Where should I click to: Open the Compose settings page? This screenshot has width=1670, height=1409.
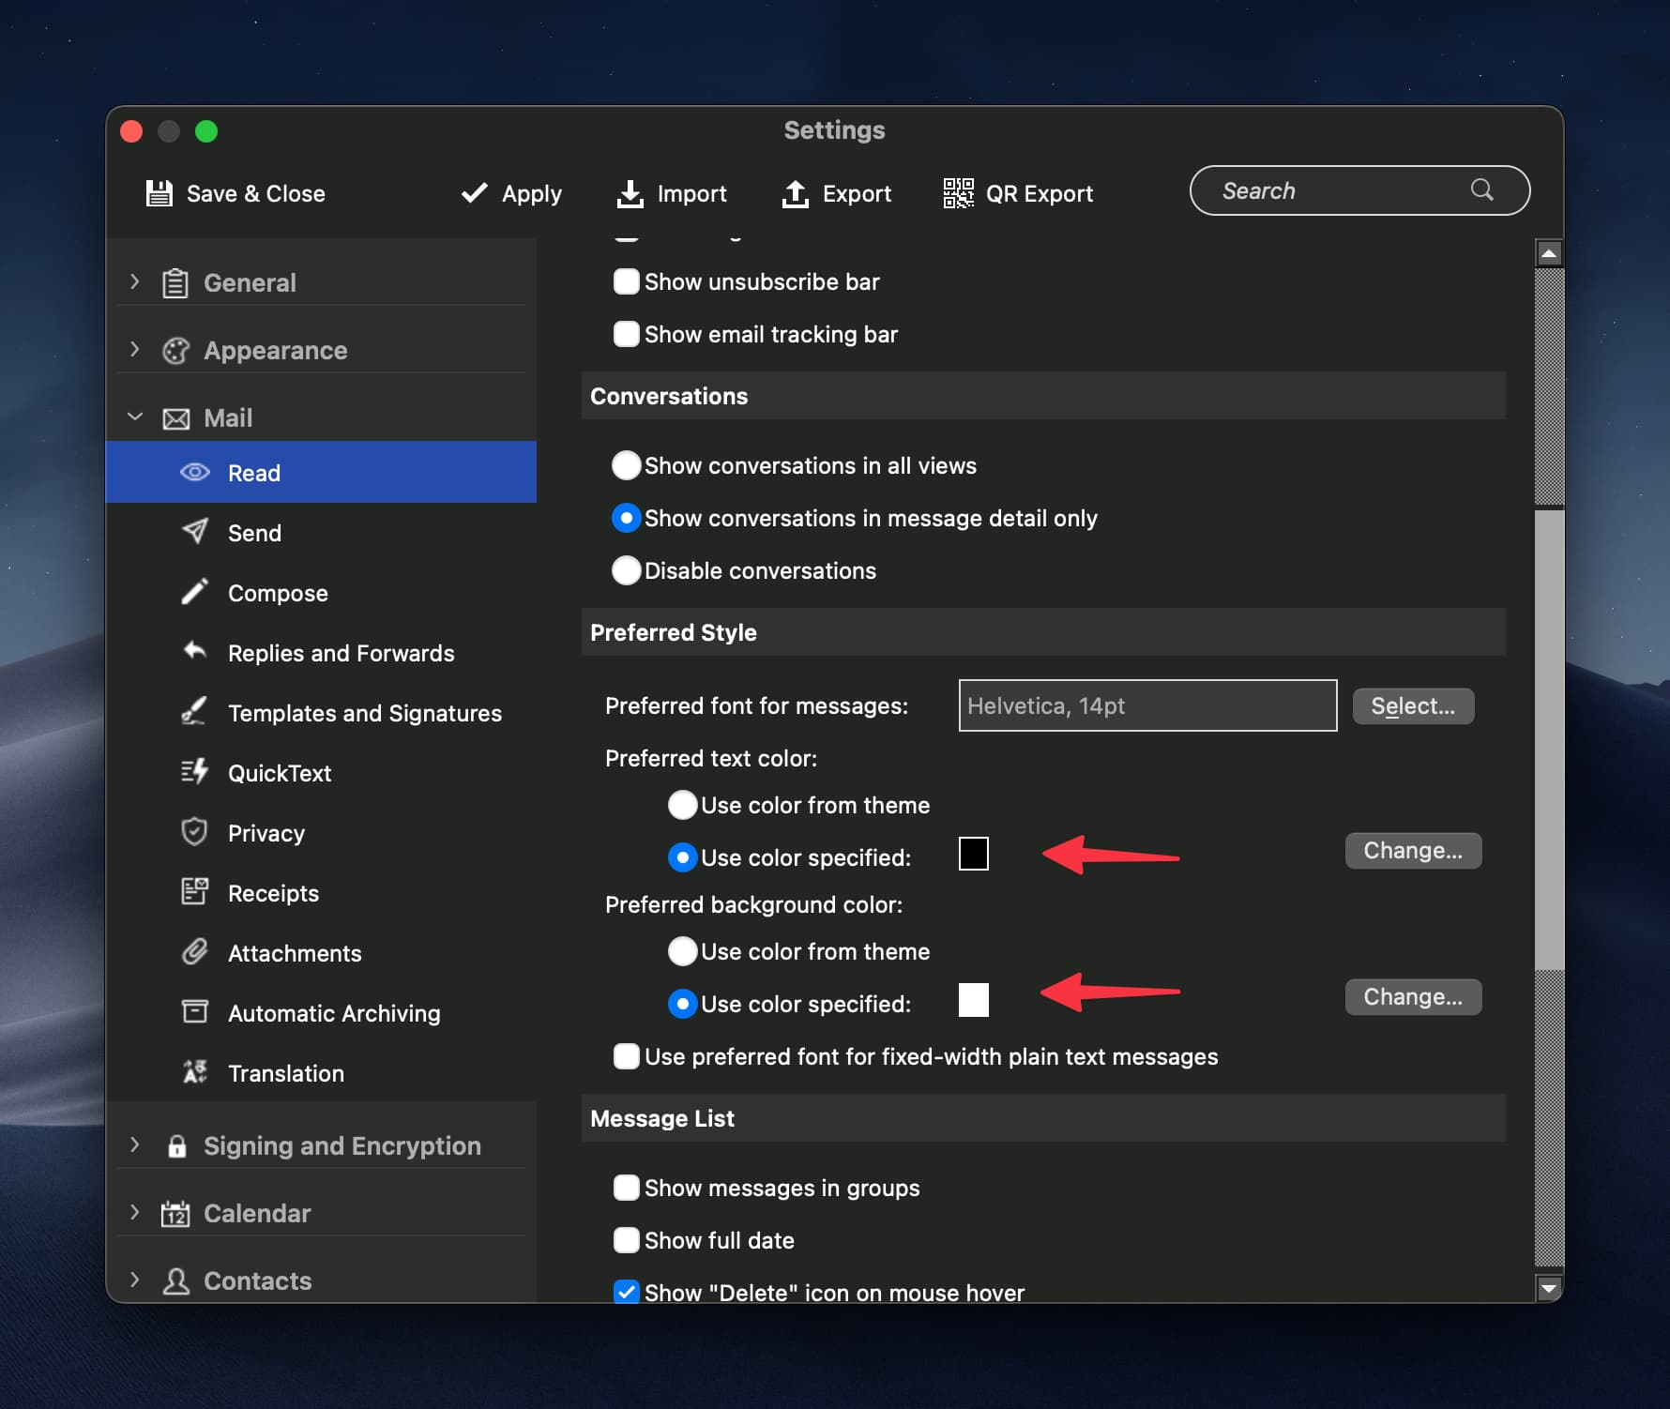coord(278,593)
